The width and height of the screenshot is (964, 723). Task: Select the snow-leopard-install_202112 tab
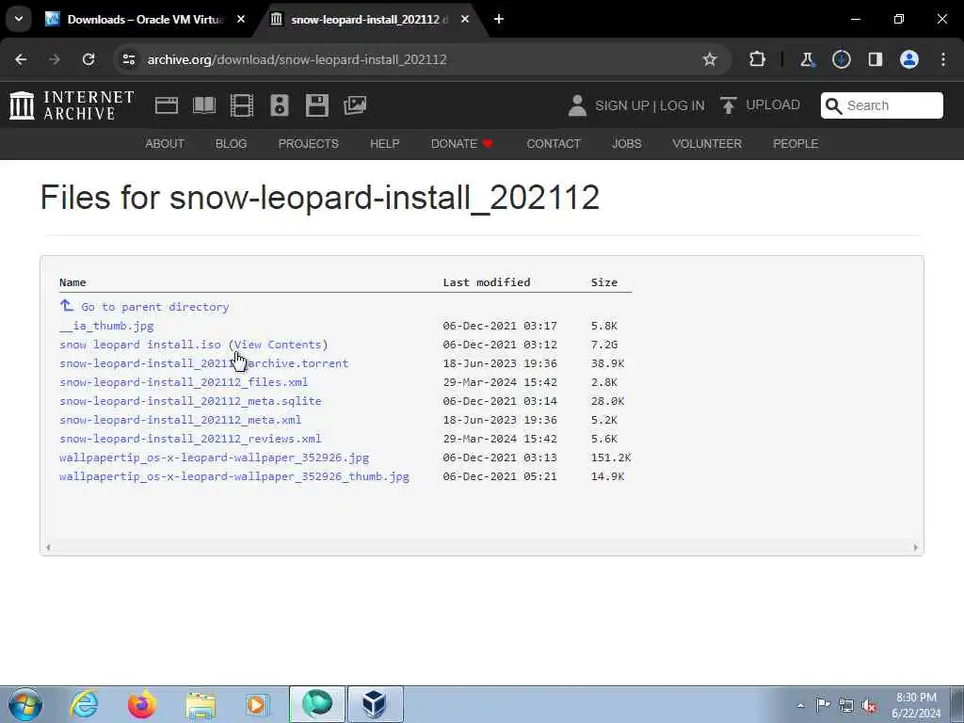click(x=369, y=20)
